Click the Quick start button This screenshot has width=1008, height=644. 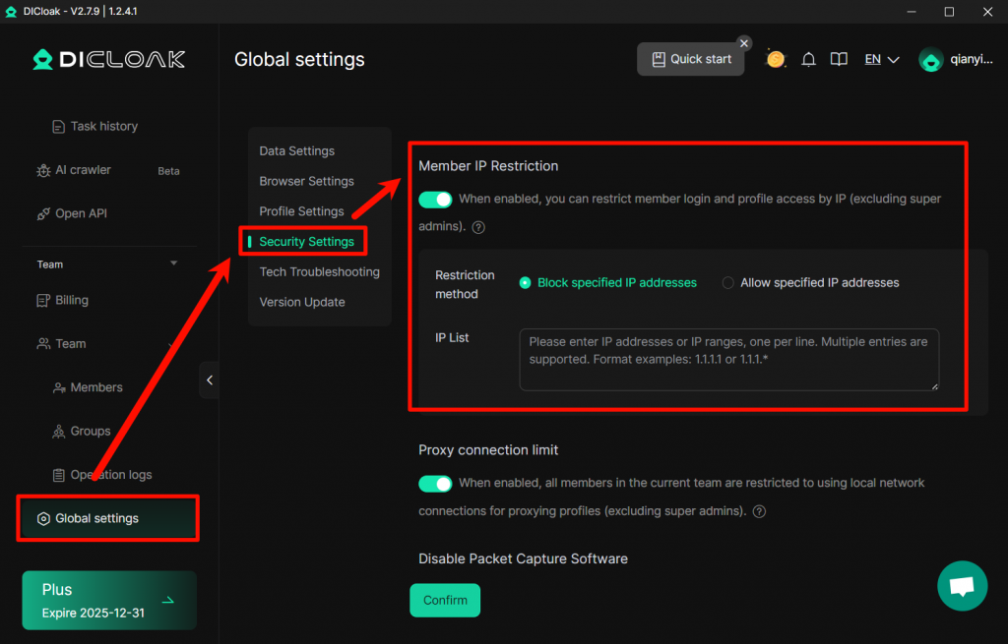[x=690, y=59]
